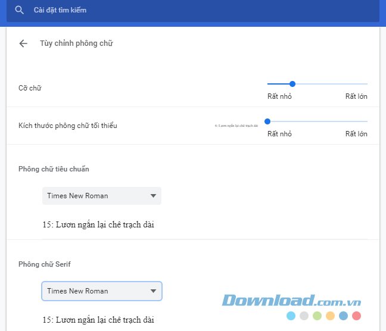Go back with the left arrow icon

(23, 43)
